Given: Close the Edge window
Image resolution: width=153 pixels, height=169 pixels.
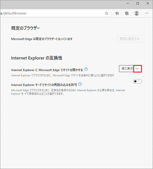Looking at the screenshot, I should point(148,3).
